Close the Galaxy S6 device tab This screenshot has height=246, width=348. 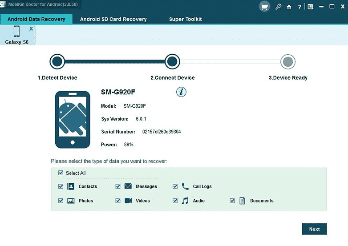[31, 28]
